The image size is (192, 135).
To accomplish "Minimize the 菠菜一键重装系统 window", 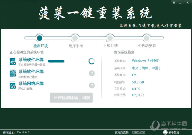I will 180,3.
